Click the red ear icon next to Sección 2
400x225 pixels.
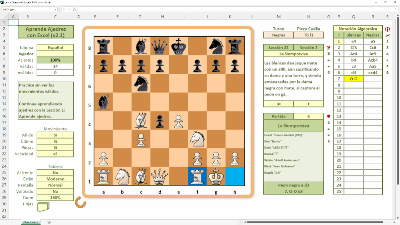click(329, 48)
